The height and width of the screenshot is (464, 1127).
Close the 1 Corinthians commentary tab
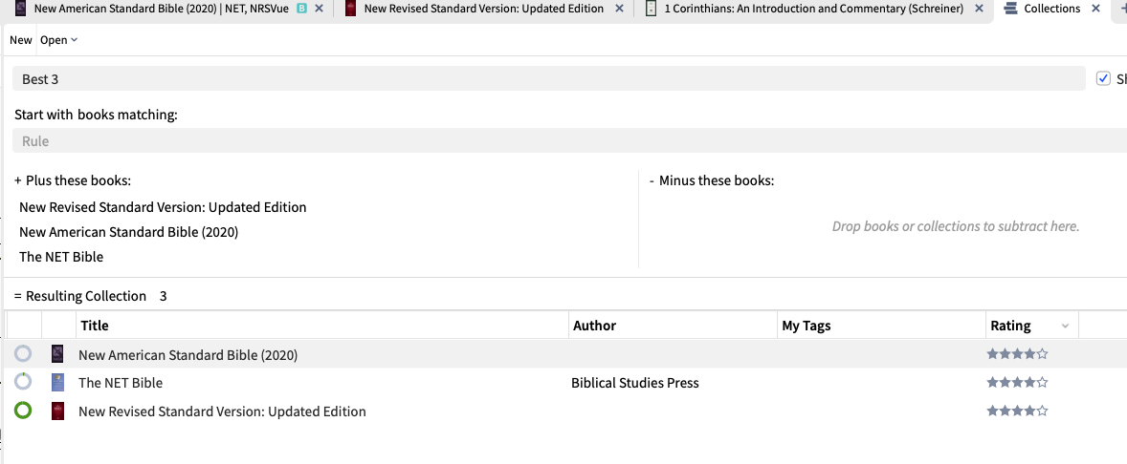pyautogui.click(x=979, y=9)
